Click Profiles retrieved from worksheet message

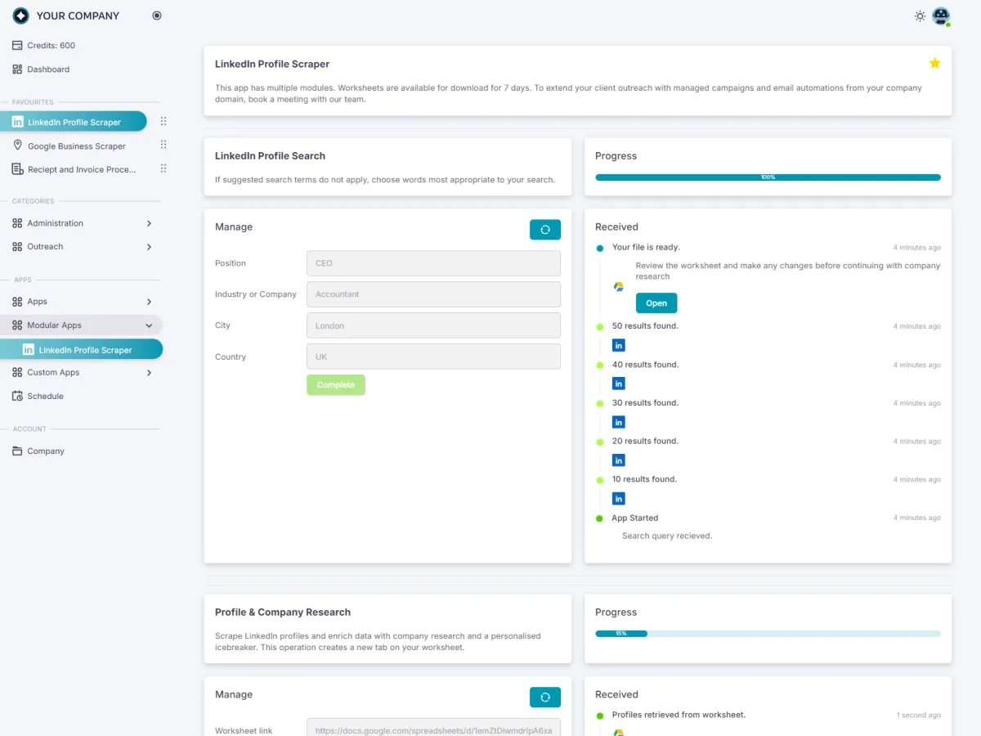click(679, 715)
